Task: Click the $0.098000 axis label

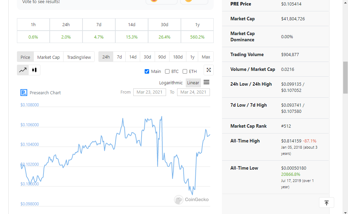Action: click(30, 204)
